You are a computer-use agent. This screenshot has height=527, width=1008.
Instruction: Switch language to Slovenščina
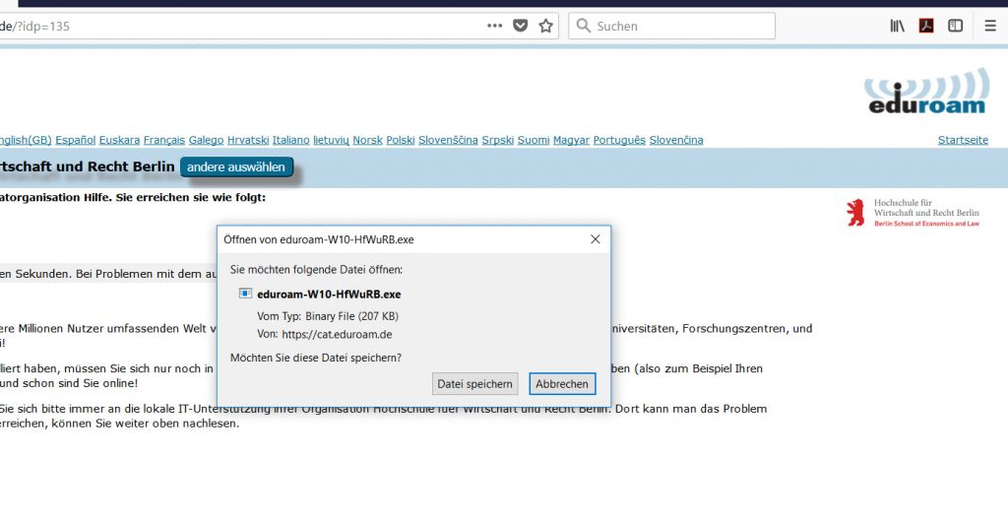click(448, 140)
